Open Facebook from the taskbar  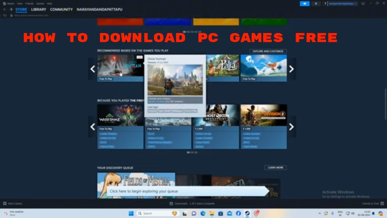[238, 213]
